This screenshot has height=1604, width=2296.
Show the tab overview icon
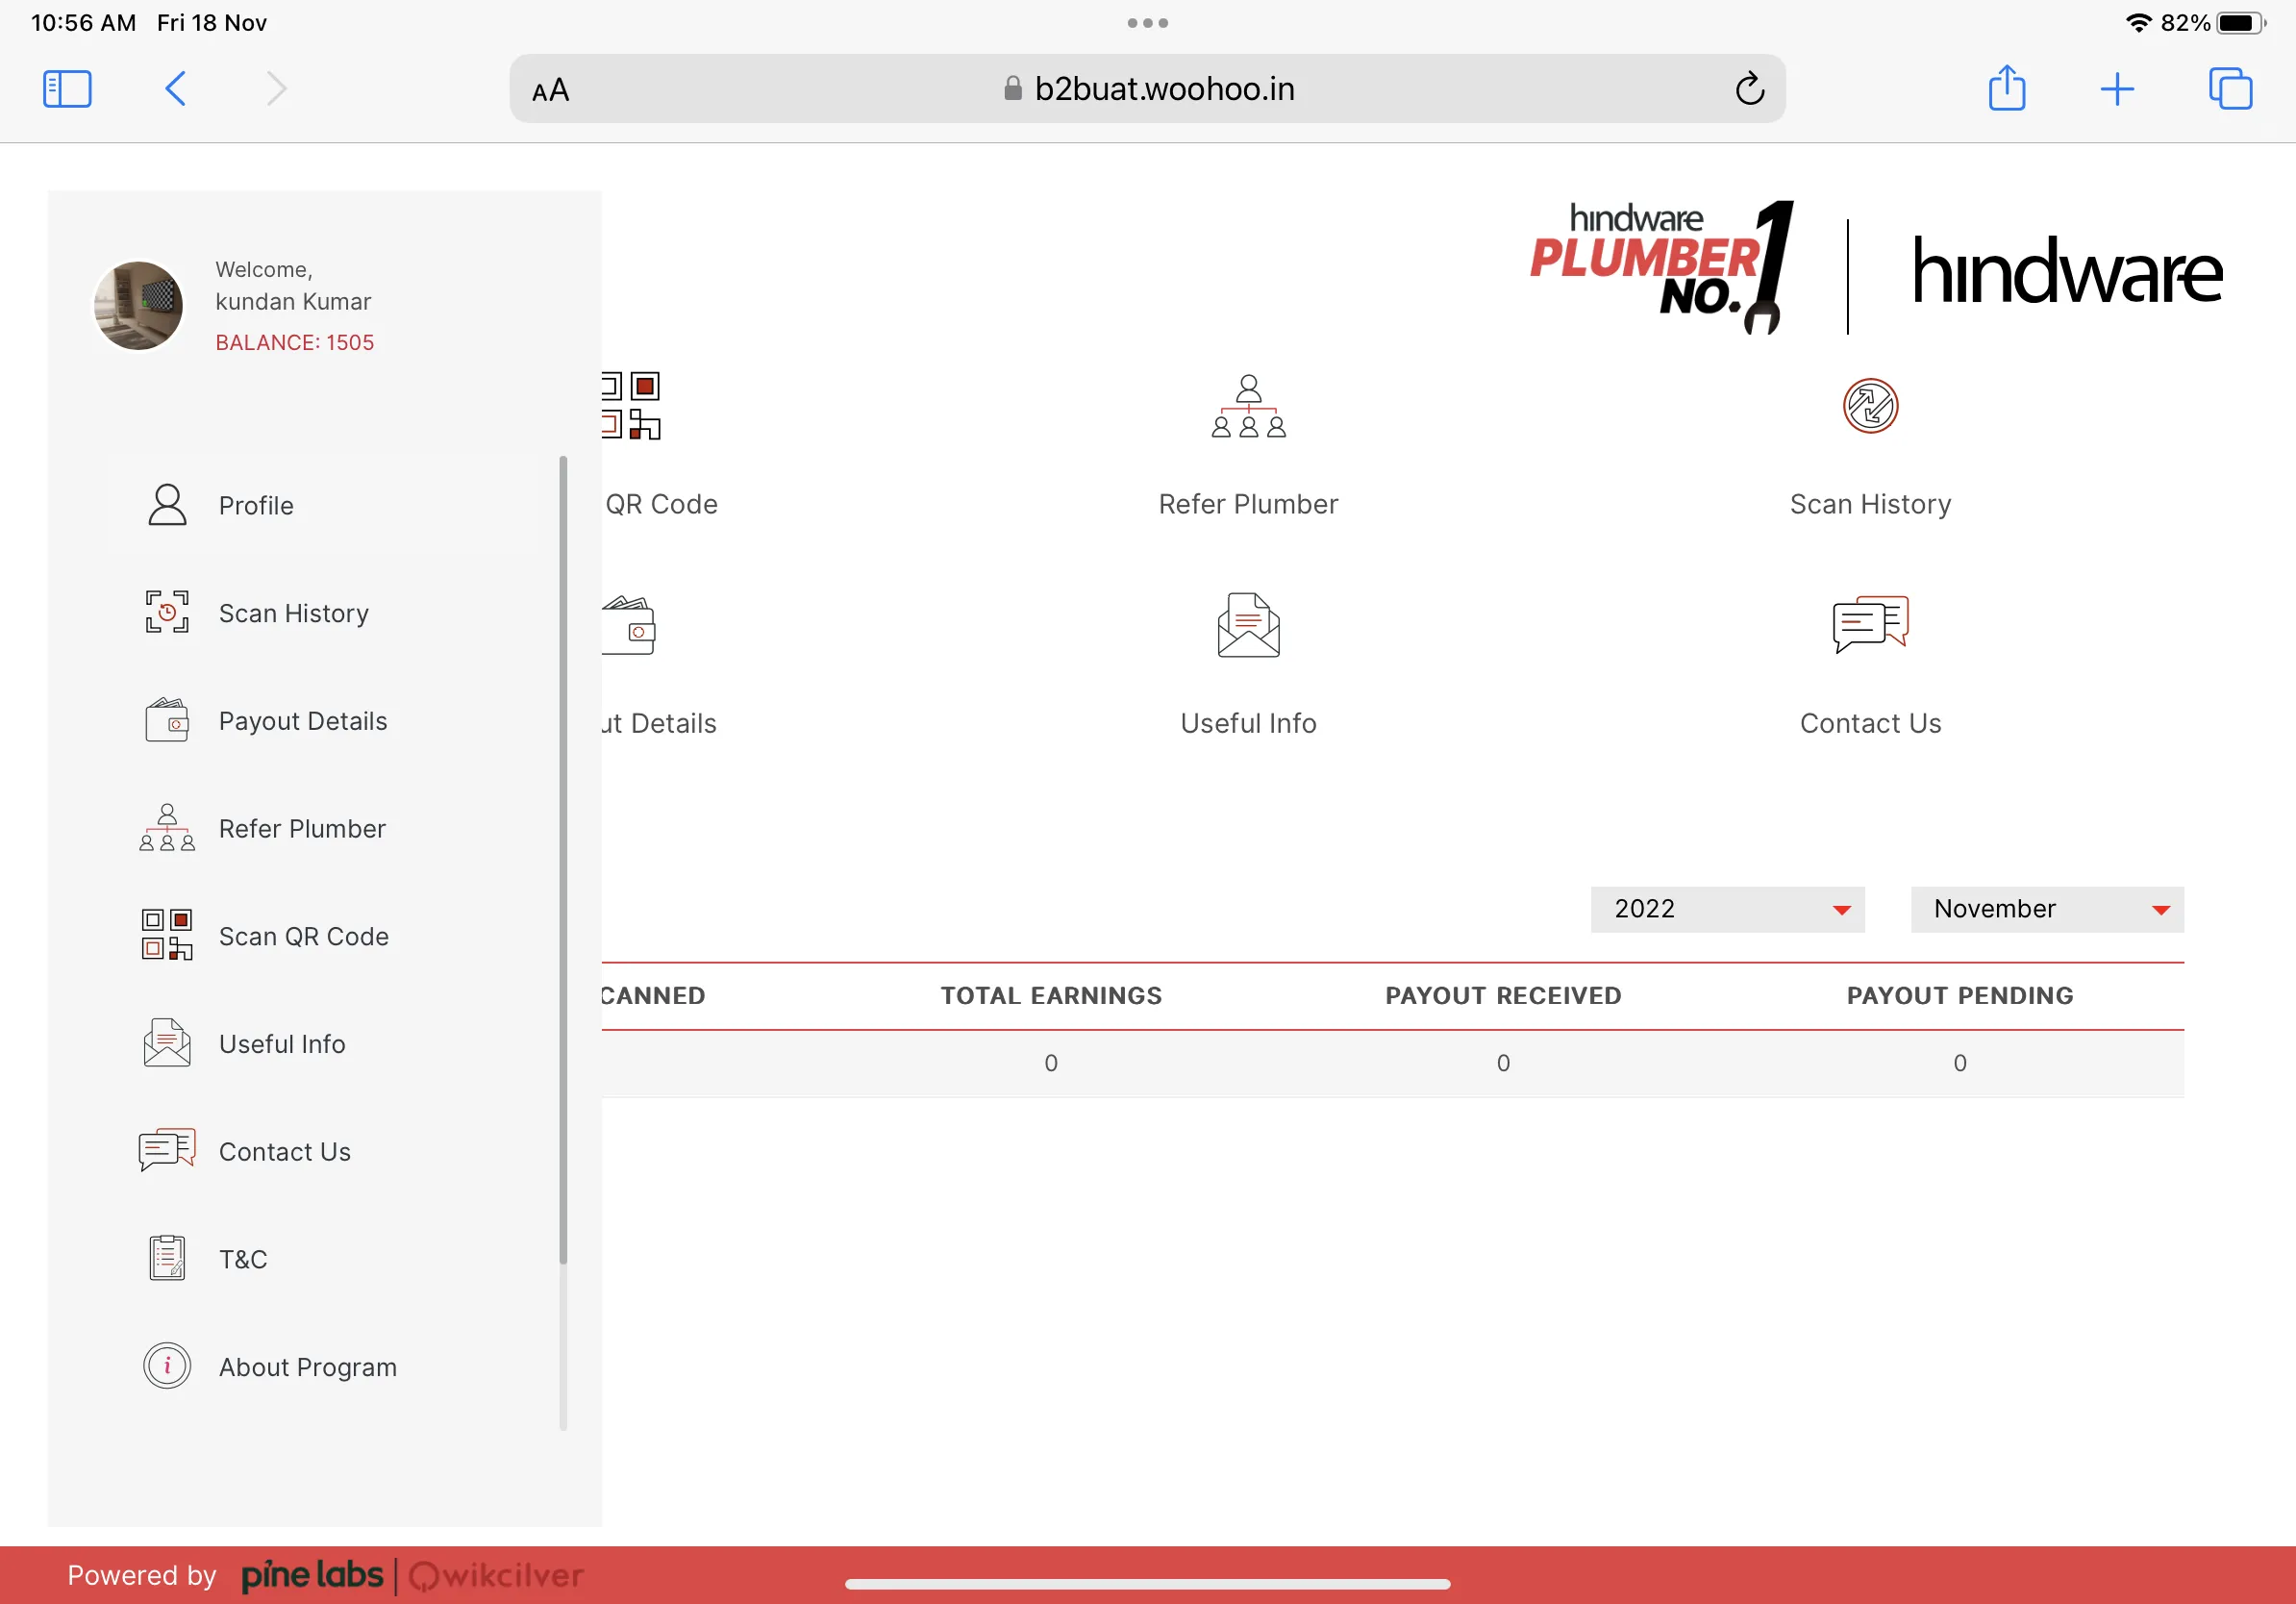pos(2230,89)
